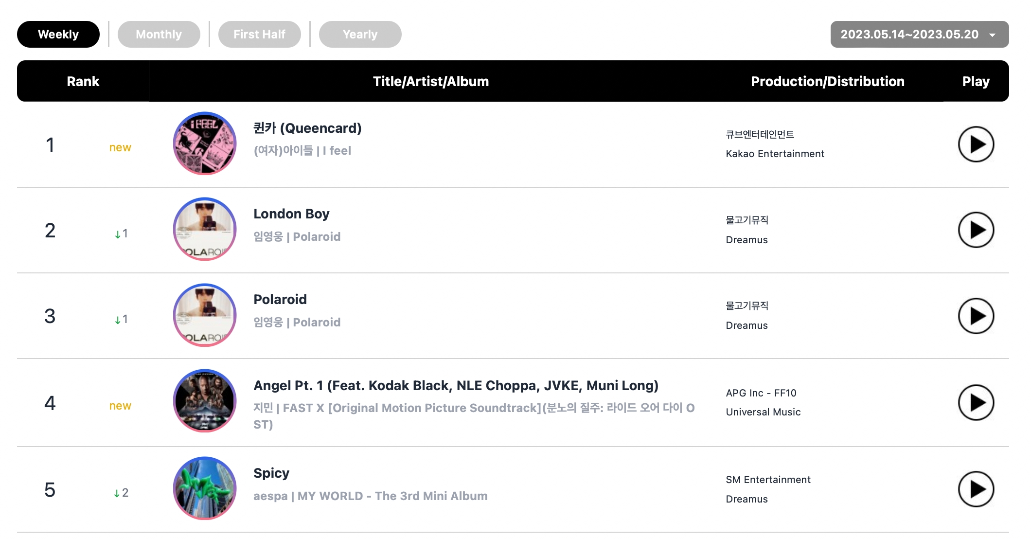Open London Boy's Polaroid album art
Viewport: 1031px width, 539px height.
[205, 229]
